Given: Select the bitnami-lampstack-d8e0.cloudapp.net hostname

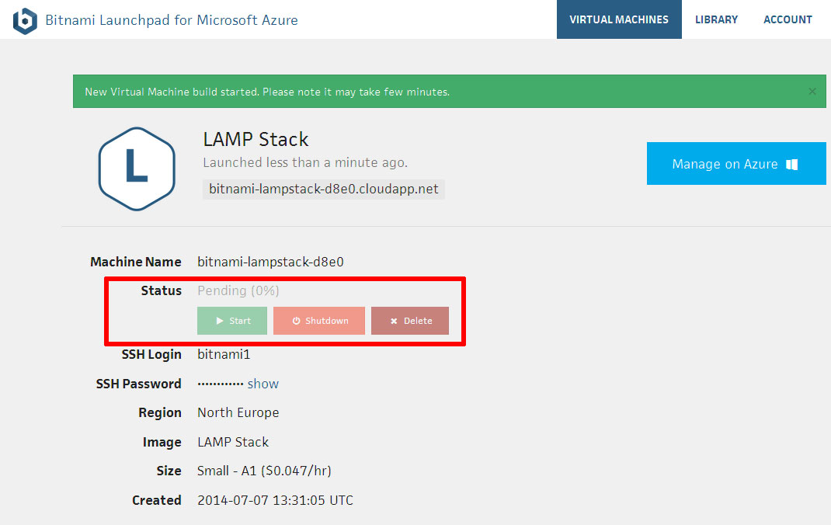Looking at the screenshot, I should tap(323, 189).
